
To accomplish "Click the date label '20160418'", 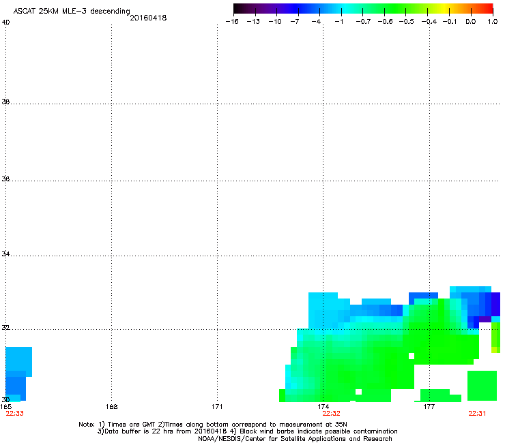I will [x=148, y=18].
